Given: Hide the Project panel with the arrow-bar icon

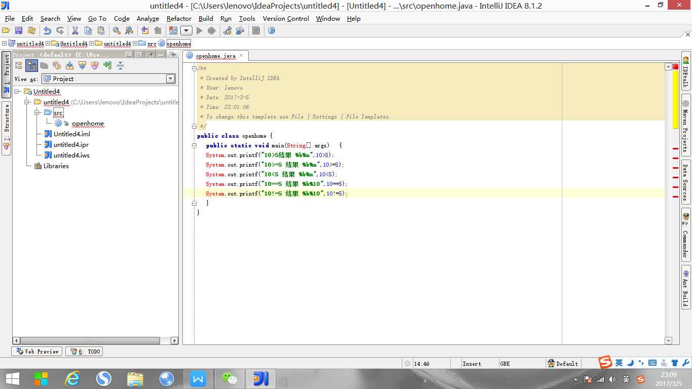Looking at the screenshot, I should coord(173,54).
